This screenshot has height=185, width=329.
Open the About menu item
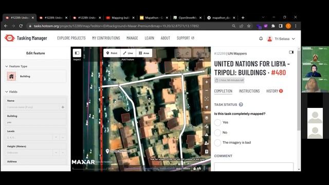coord(166,38)
